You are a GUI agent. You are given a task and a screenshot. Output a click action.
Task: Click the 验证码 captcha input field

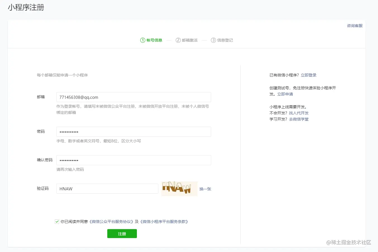[x=107, y=189]
